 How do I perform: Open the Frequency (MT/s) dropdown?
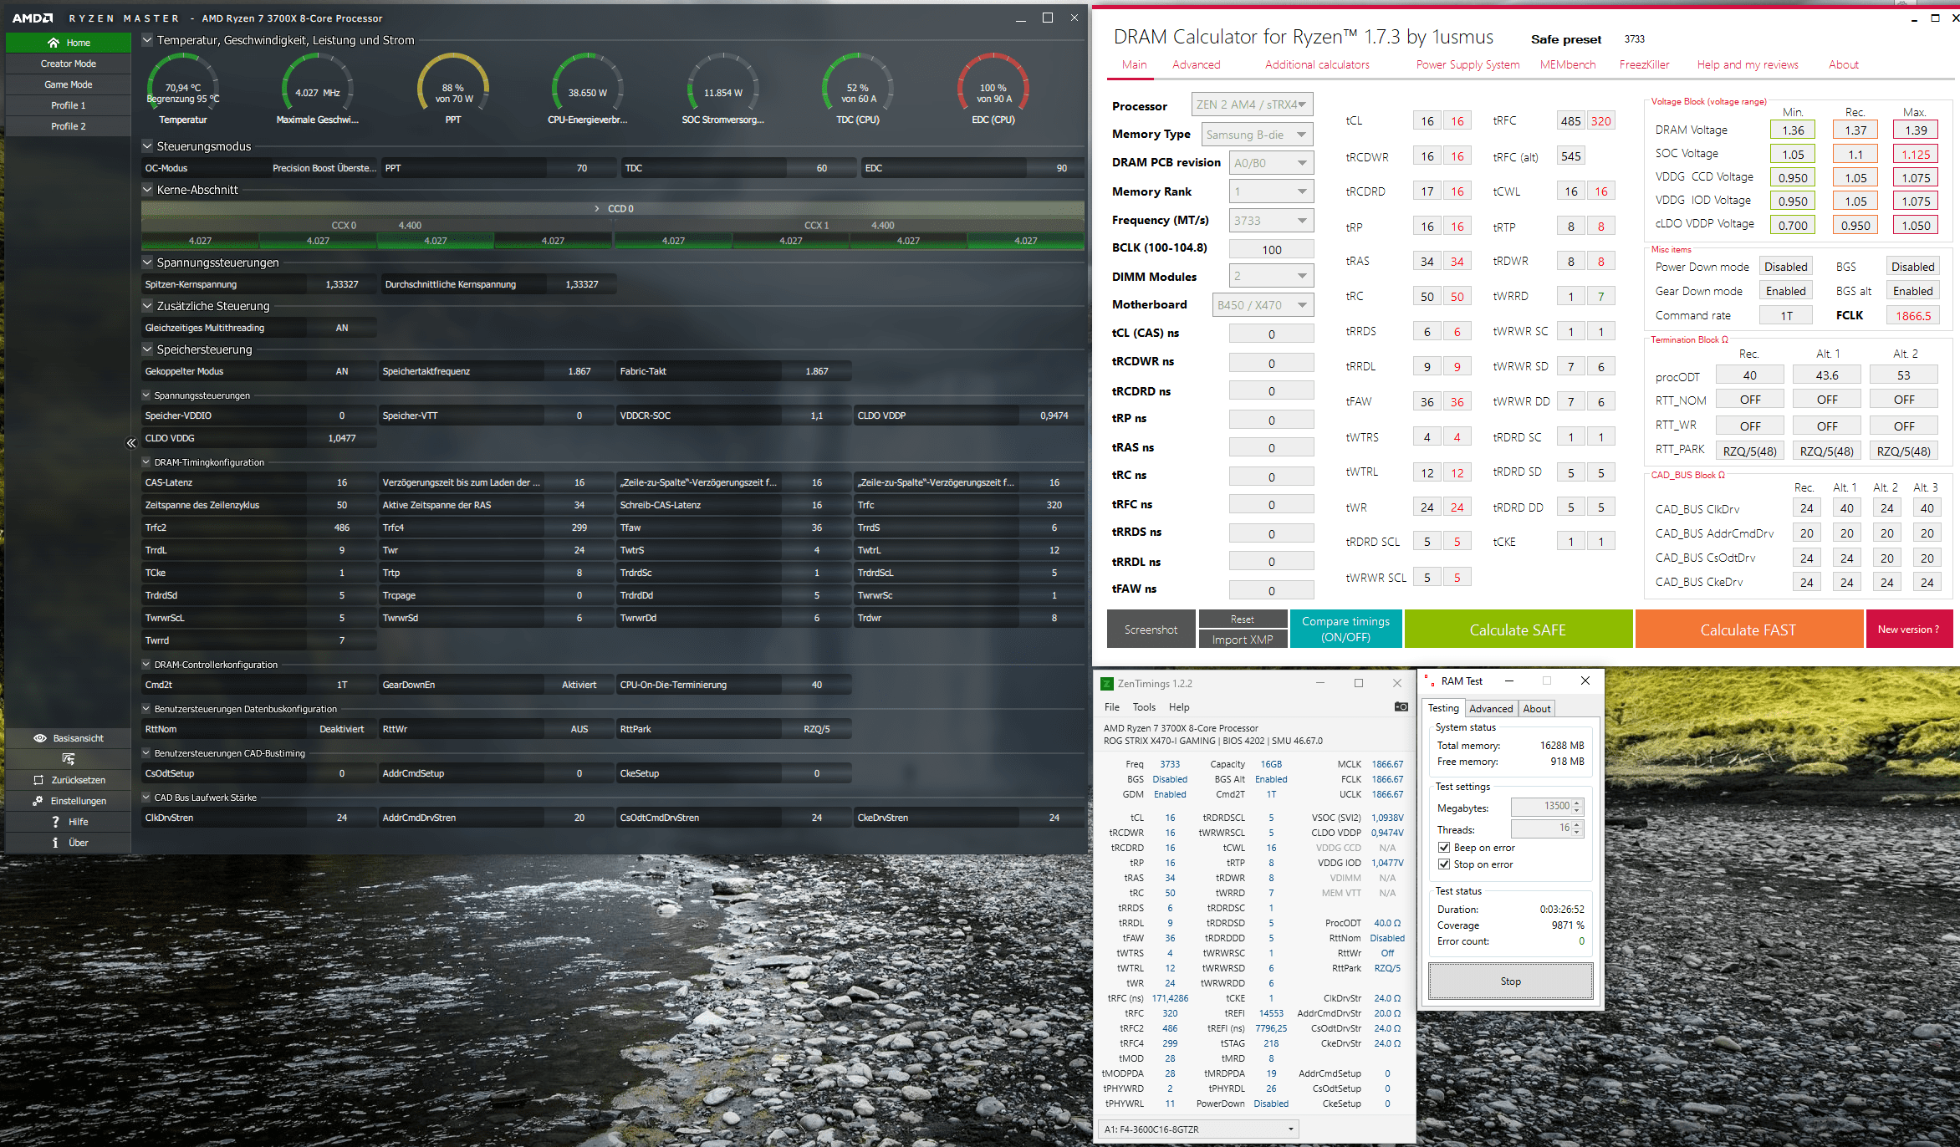click(x=1271, y=221)
